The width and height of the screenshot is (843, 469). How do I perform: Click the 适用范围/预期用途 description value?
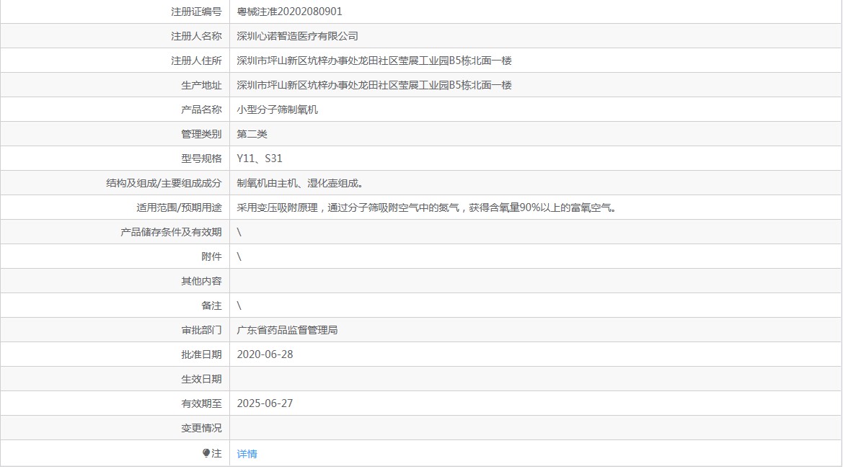(x=426, y=207)
